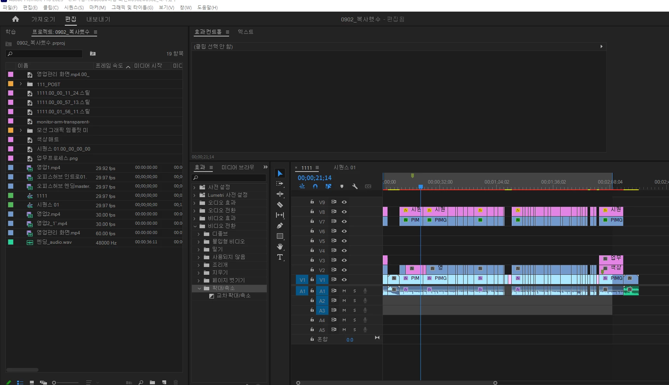Open the 시퀀스(S) menu
The image size is (669, 385).
click(x=74, y=7)
